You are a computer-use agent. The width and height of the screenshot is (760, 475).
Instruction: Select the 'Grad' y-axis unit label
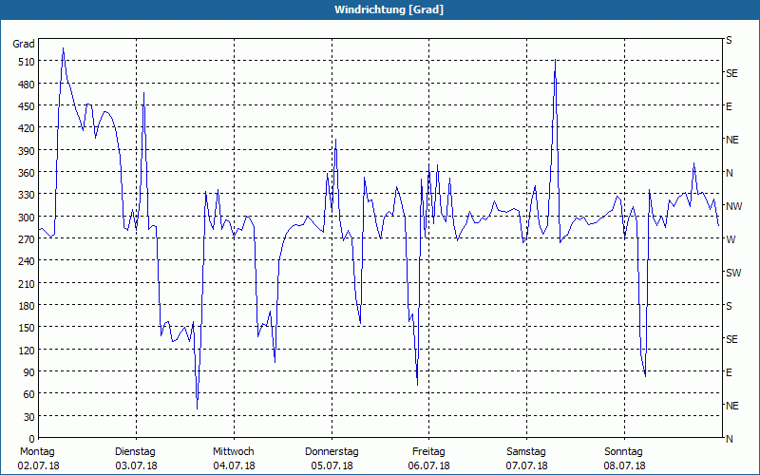click(24, 44)
